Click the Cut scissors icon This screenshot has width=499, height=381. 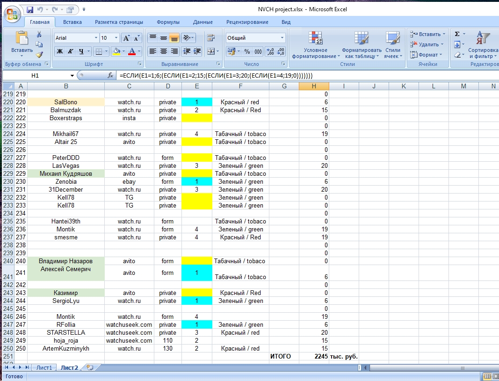click(x=39, y=34)
